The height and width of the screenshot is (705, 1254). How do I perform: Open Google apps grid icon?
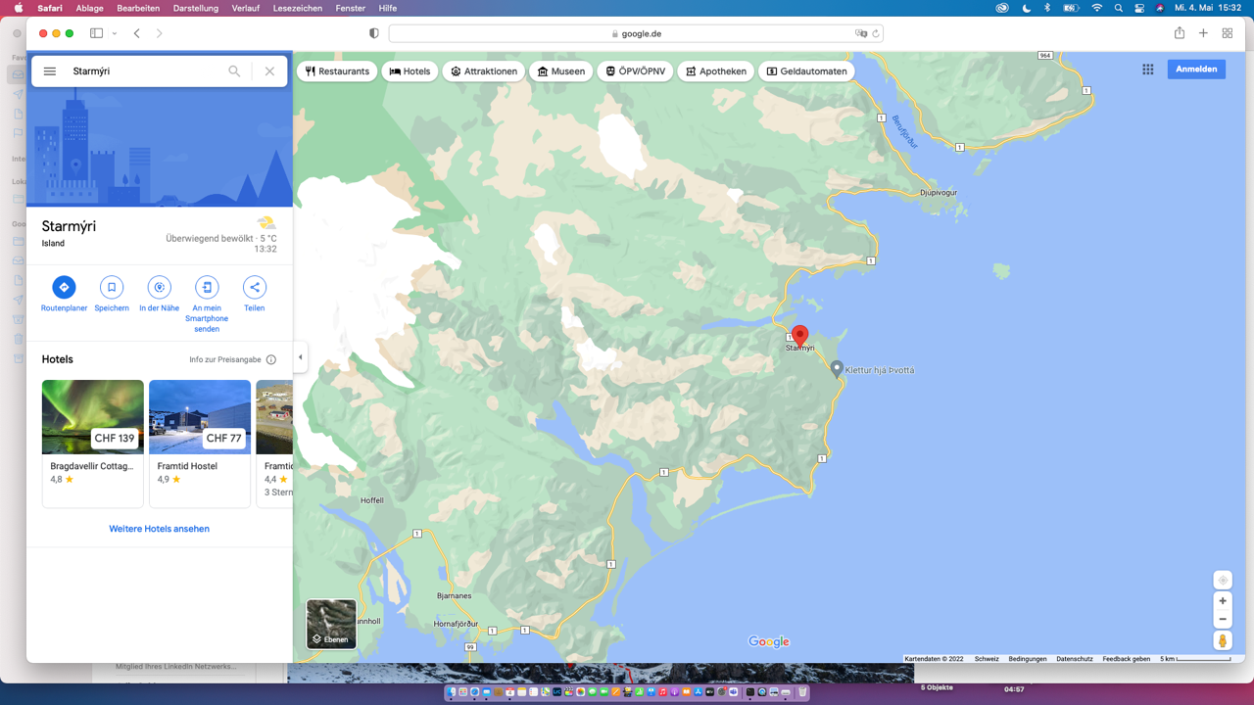[x=1147, y=70]
